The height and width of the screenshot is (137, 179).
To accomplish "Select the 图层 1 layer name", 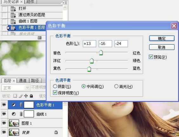I will pos(27,123).
